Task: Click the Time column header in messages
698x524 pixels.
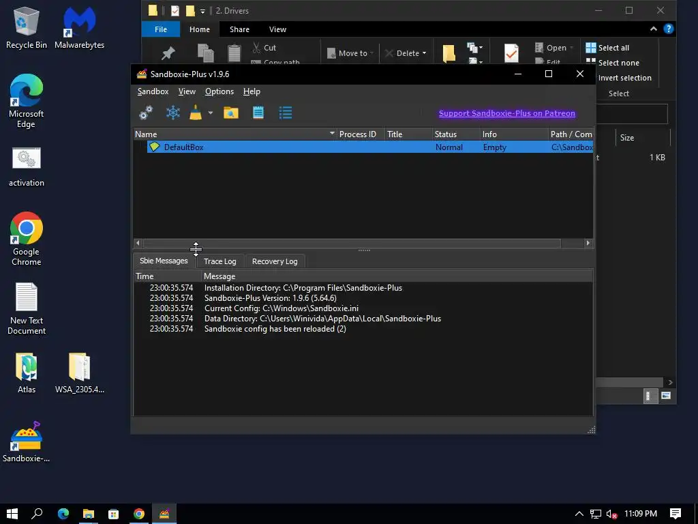Action: (x=168, y=276)
